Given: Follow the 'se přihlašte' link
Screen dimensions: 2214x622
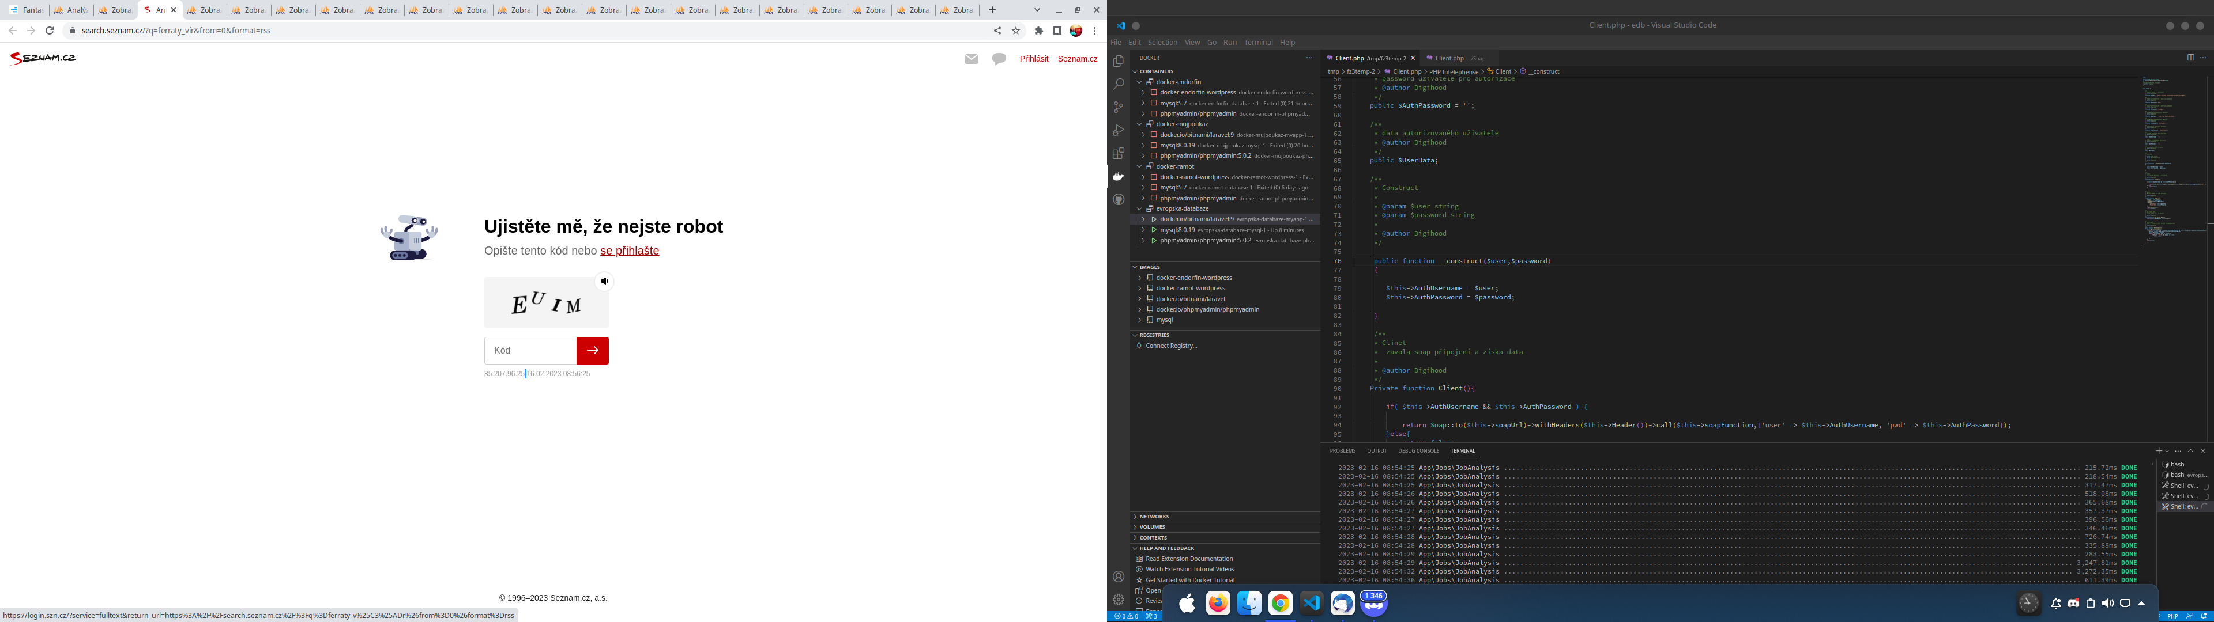Looking at the screenshot, I should [629, 251].
